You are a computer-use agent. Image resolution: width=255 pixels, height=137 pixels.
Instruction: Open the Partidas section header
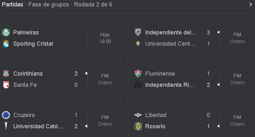[x=13, y=5]
